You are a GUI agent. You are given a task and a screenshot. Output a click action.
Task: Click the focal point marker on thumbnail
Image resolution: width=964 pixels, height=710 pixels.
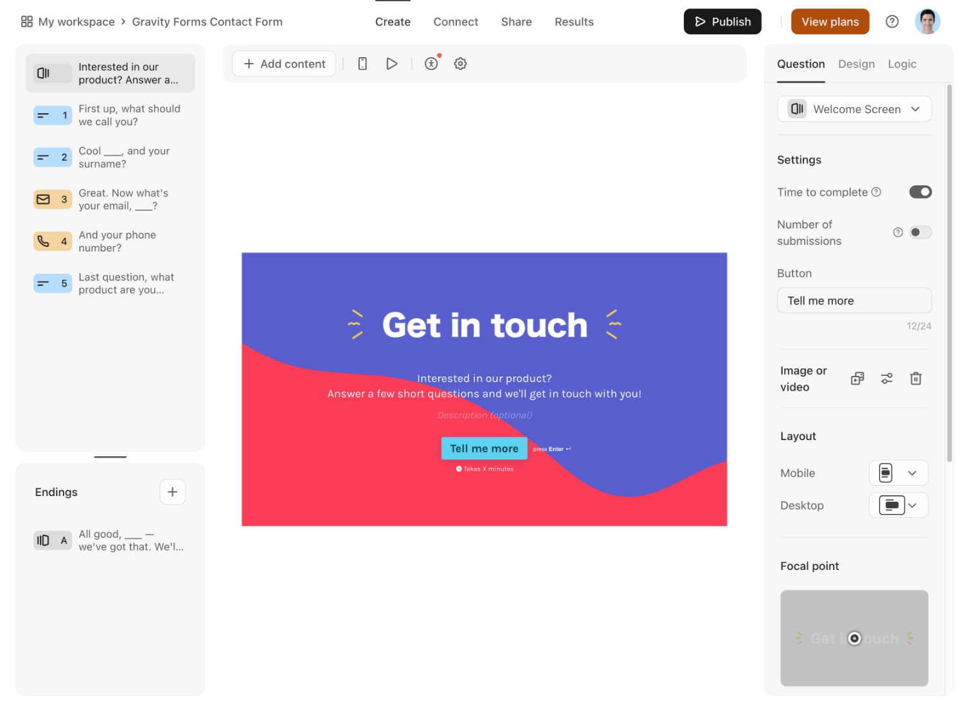[854, 638]
